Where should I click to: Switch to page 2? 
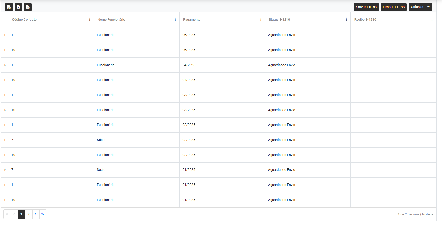pos(29,214)
